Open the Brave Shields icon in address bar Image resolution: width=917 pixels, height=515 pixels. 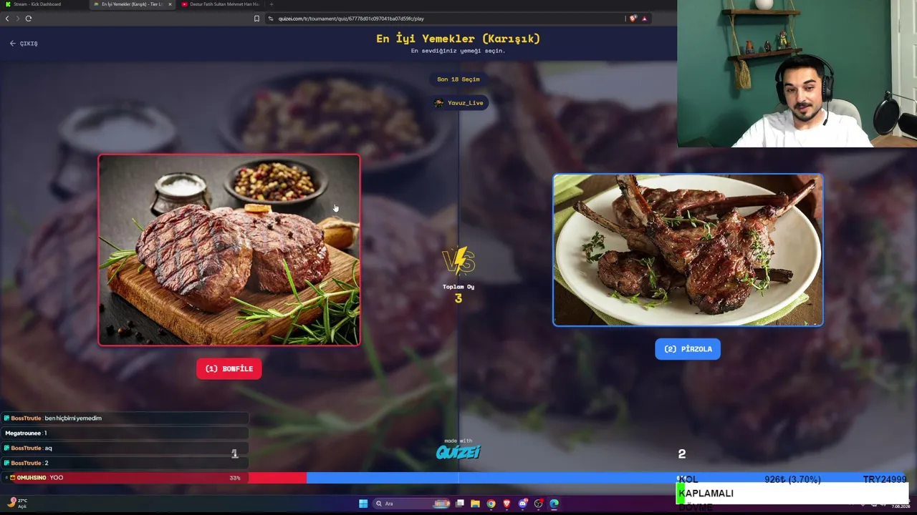[x=633, y=19]
